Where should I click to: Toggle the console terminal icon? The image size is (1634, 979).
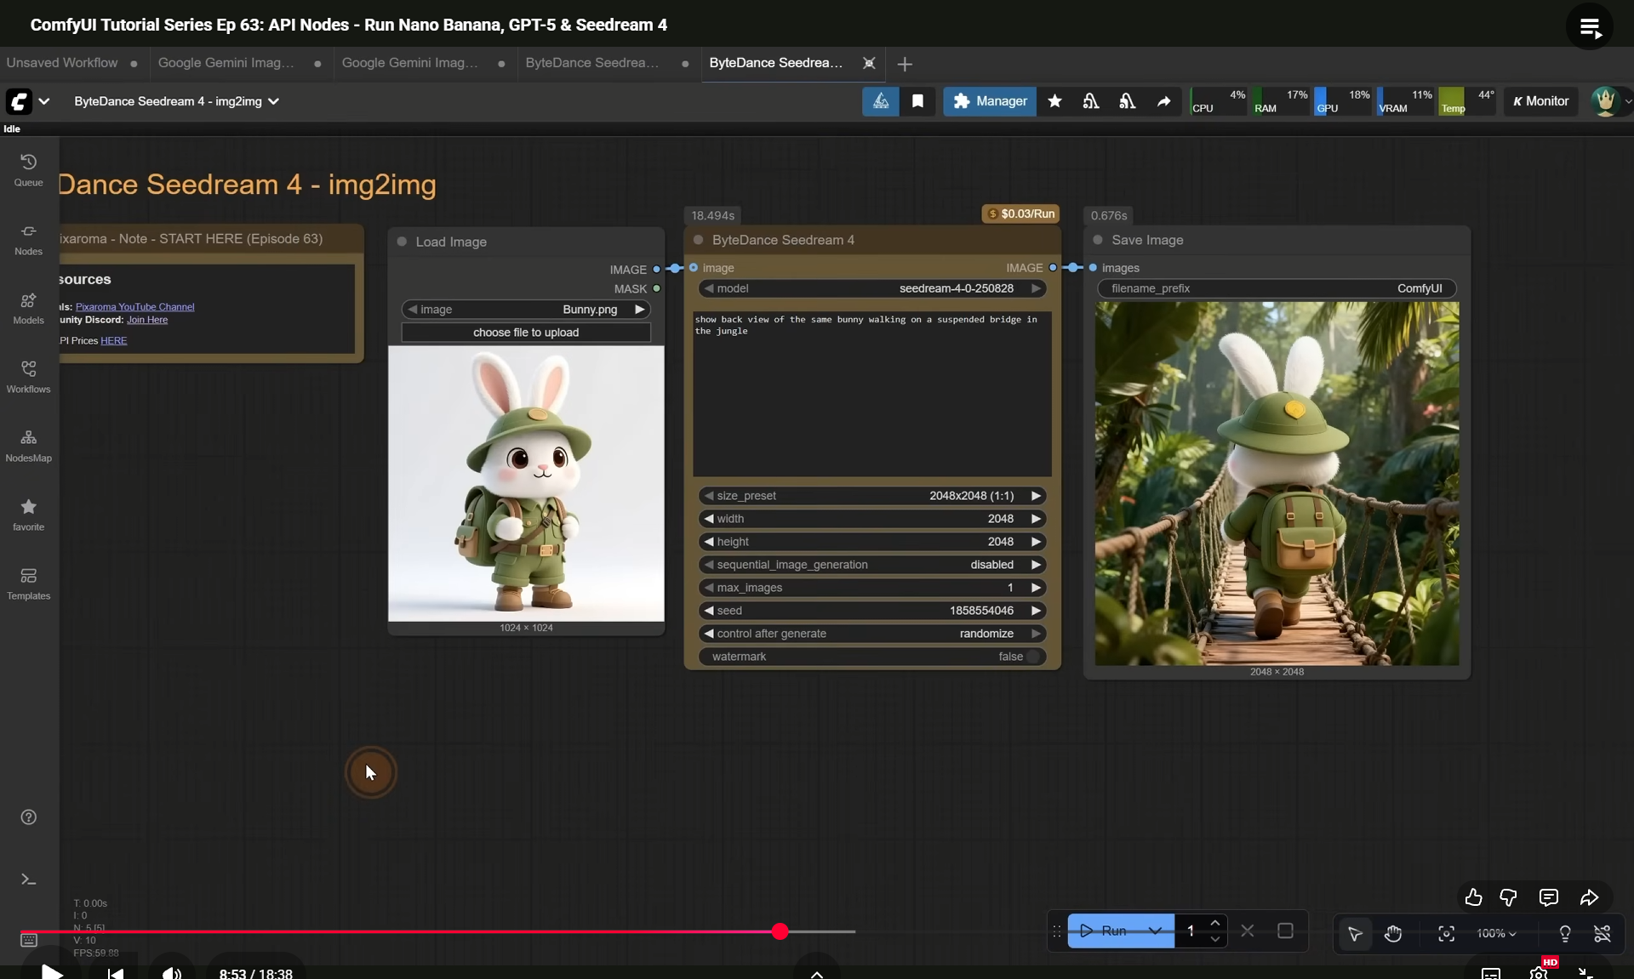point(28,879)
